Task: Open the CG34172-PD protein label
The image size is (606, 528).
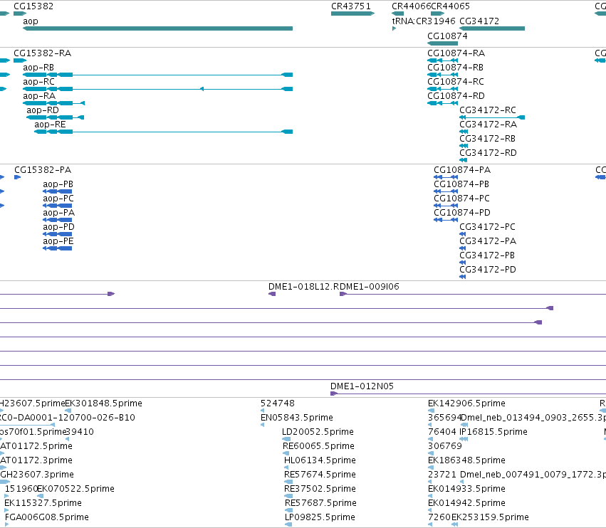Action: point(488,270)
